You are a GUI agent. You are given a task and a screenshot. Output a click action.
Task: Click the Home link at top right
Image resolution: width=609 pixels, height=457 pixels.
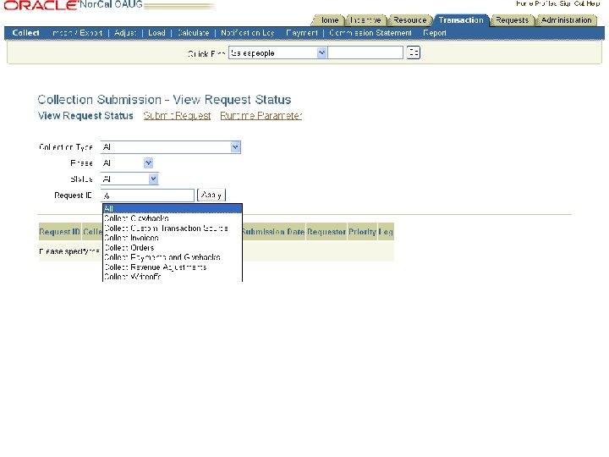[x=524, y=3]
